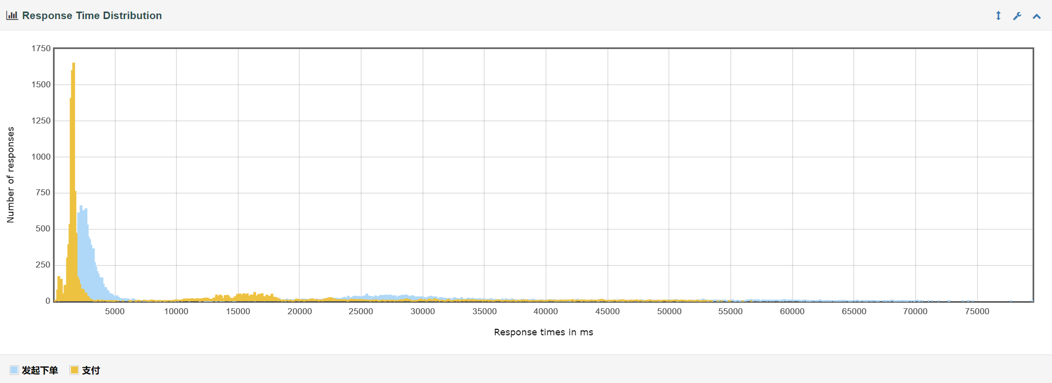This screenshot has height=383, width=1052.
Task: Click the yellow 支付 legend color box
Action: pos(74,370)
